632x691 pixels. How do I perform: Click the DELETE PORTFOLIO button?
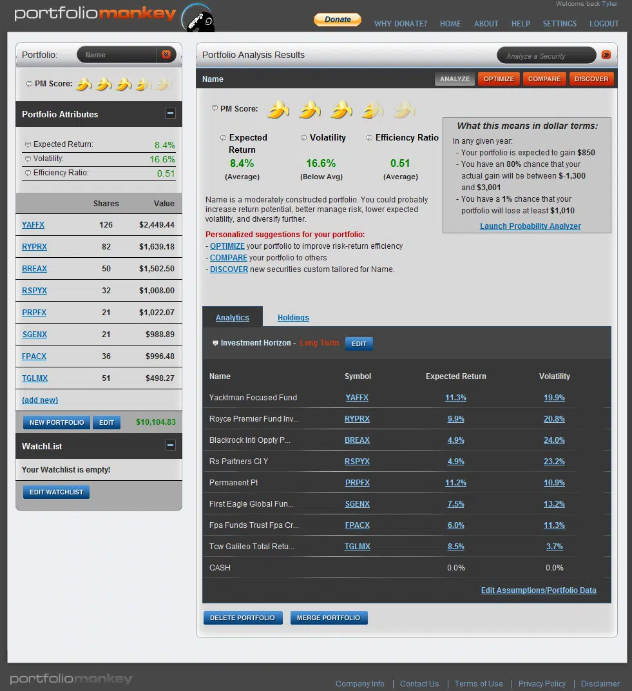point(243,618)
